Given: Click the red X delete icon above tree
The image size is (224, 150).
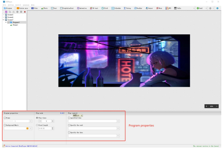Looking at the screenshot, I should (25, 12).
